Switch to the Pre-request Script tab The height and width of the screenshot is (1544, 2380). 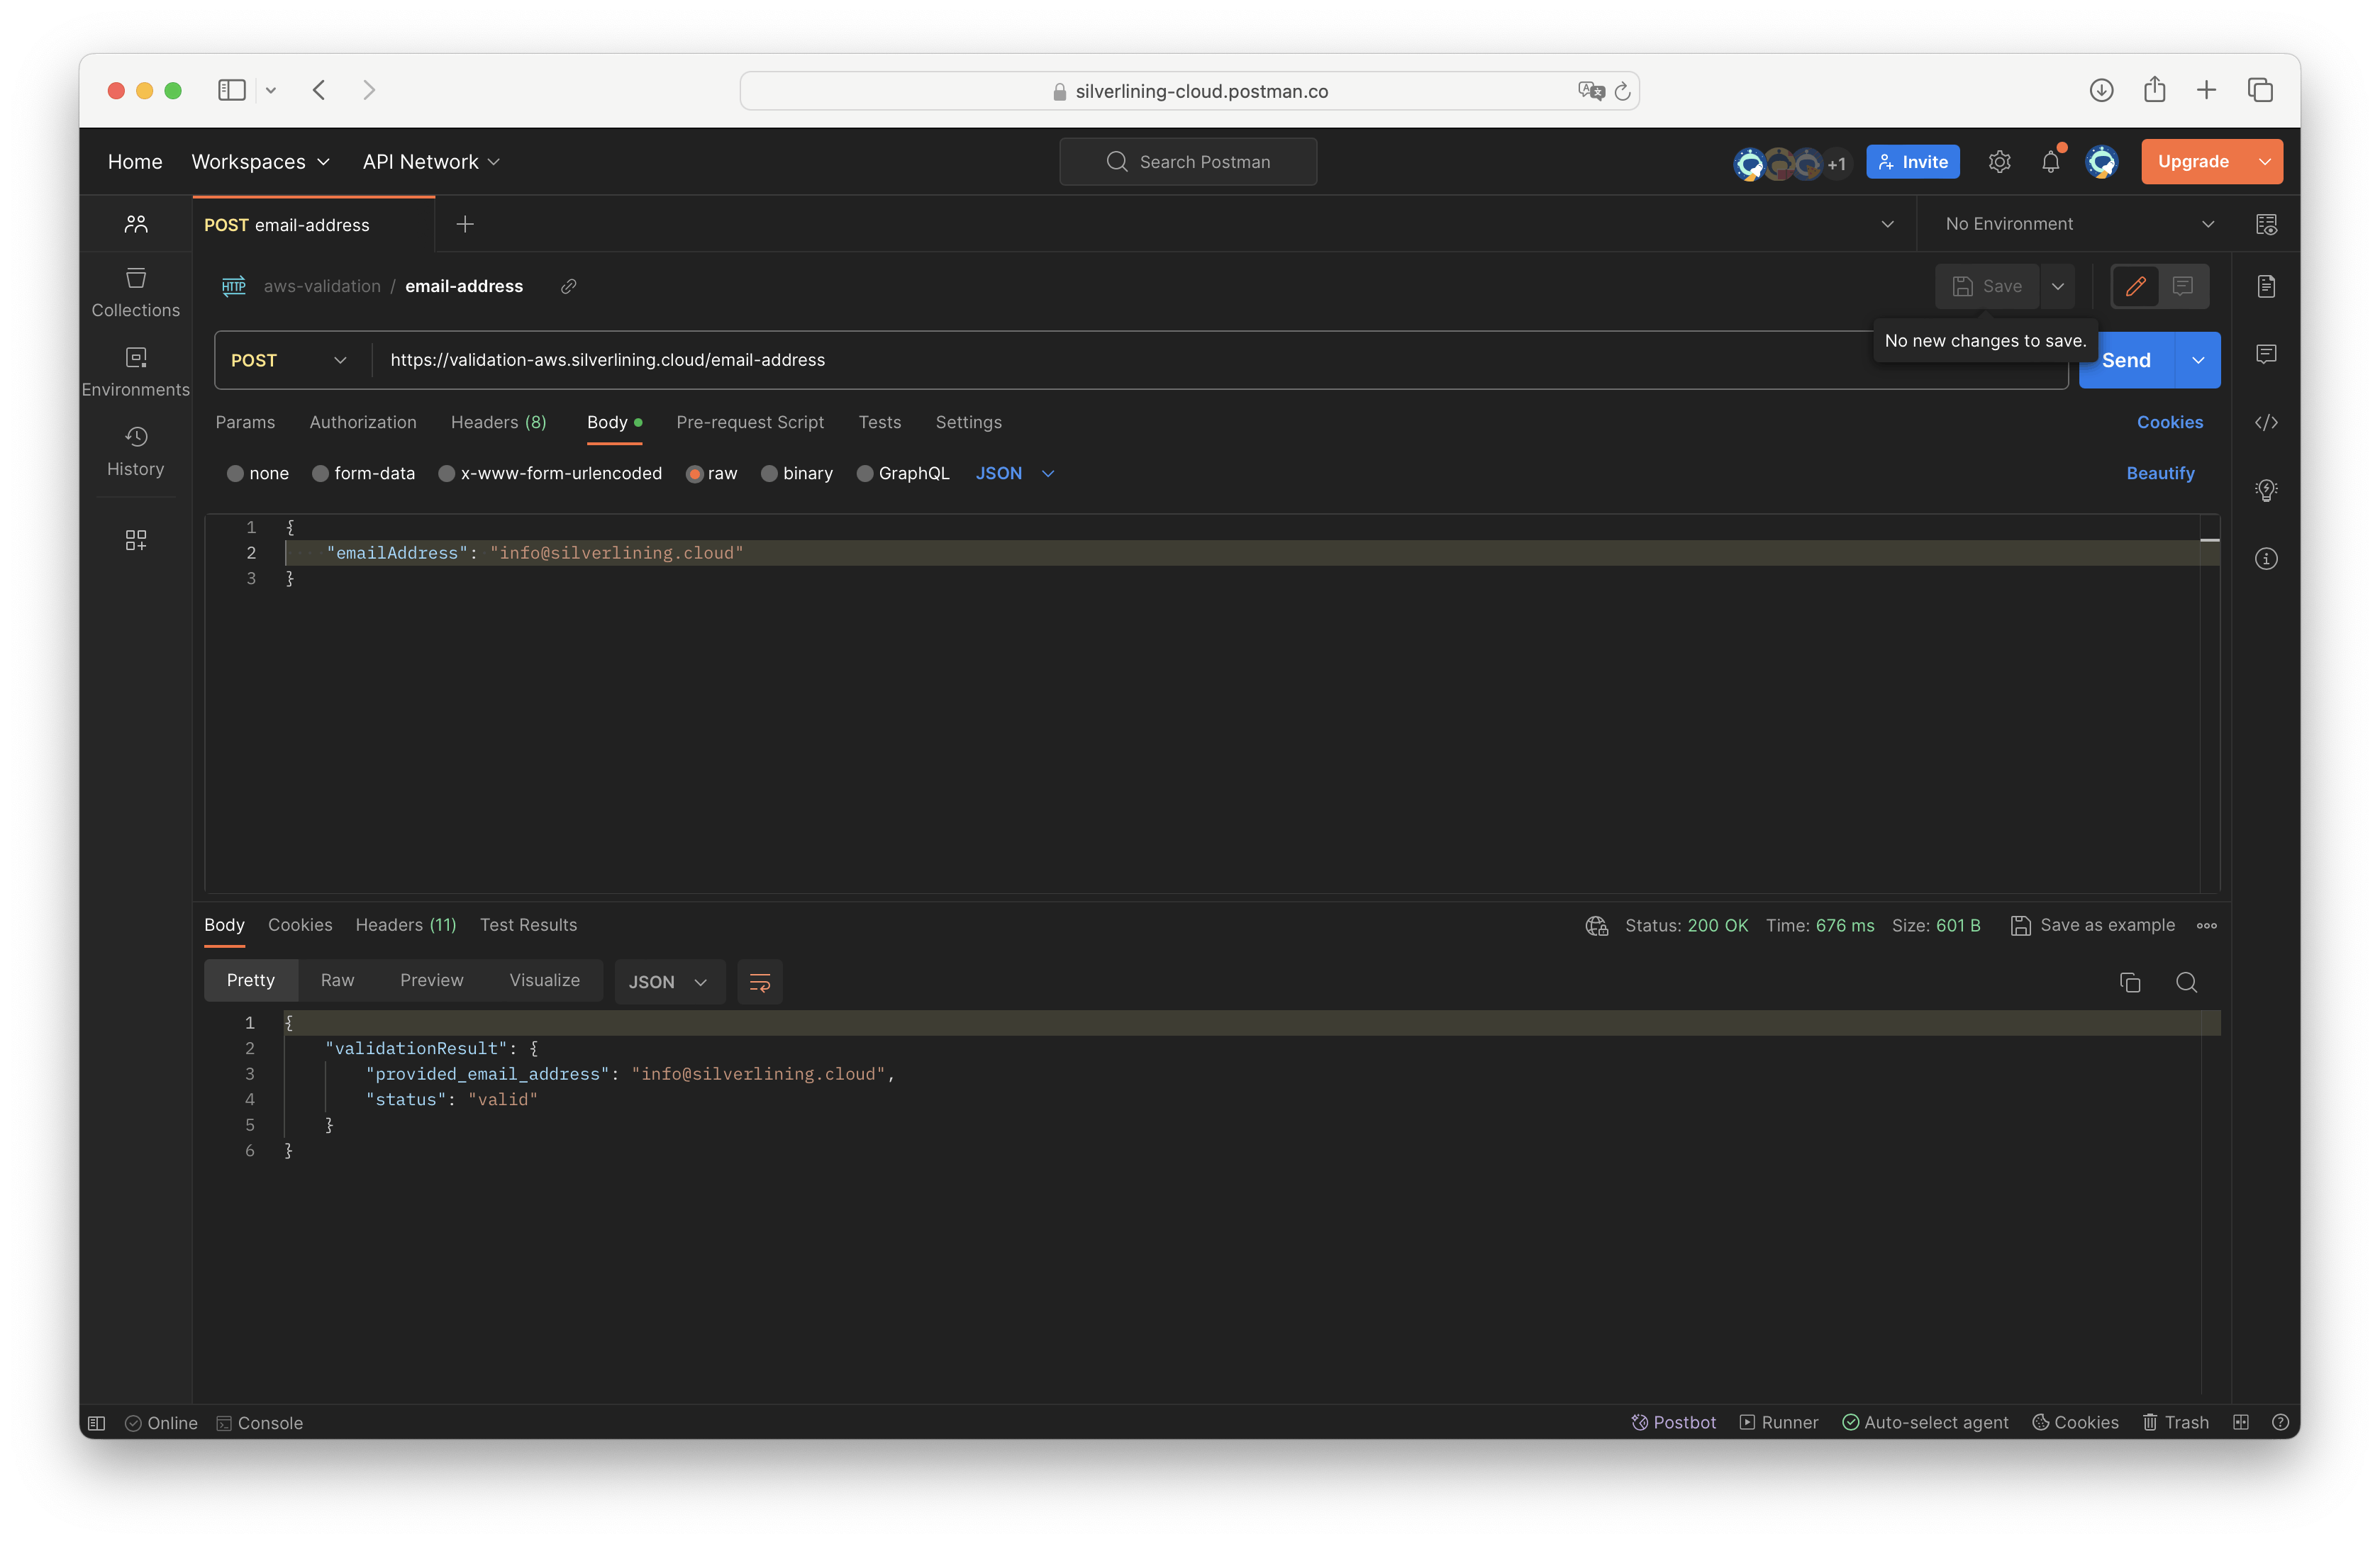(x=749, y=423)
